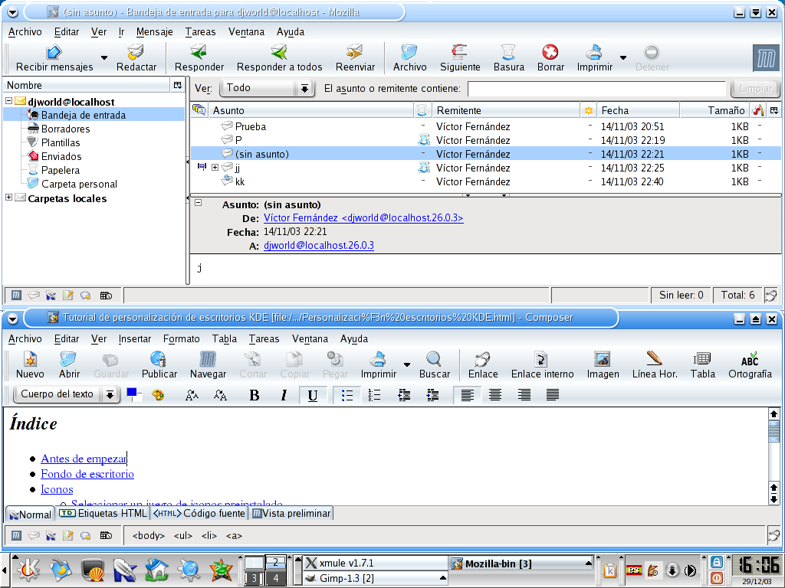
Task: Expand the jj message thread
Action: [215, 168]
